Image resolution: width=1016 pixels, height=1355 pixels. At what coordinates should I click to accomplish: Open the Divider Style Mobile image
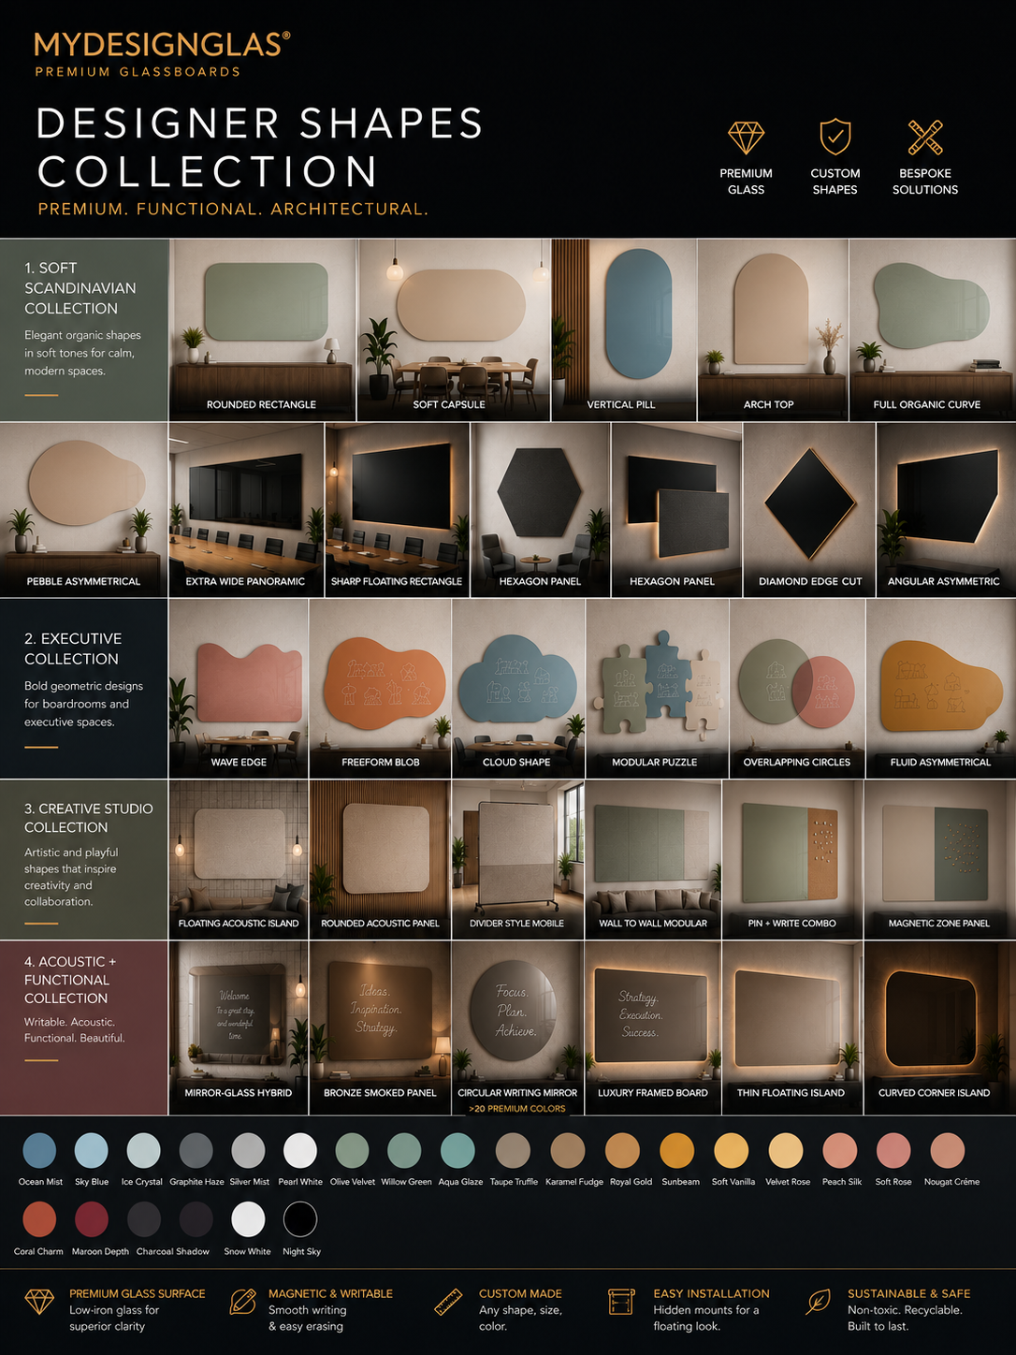(517, 860)
